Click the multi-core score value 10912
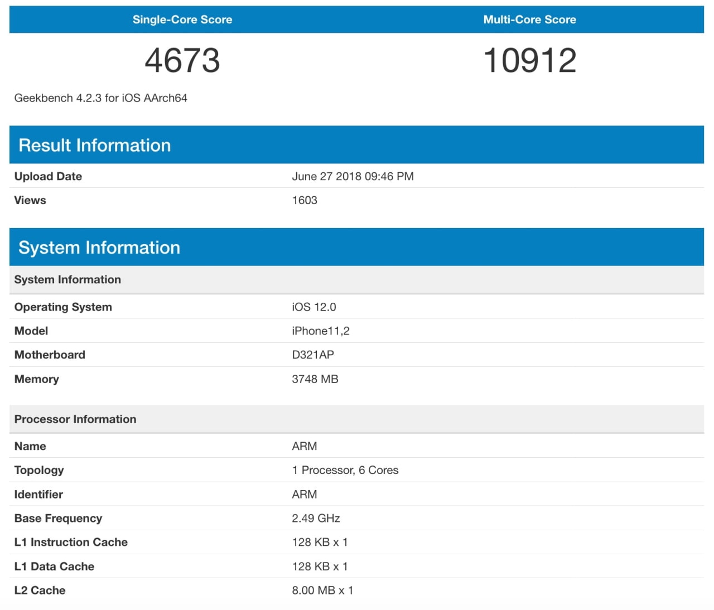 click(529, 60)
